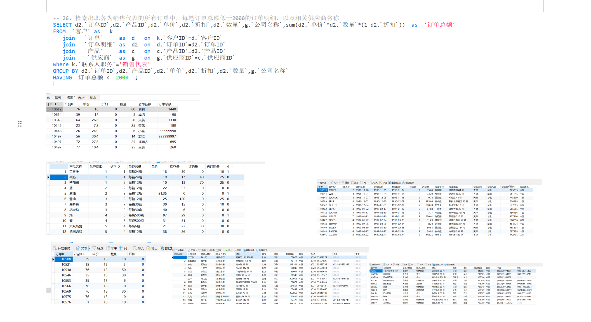Click 创建图表 in suppliers table toolbar
The image size is (591, 322).
[x=262, y=250]
